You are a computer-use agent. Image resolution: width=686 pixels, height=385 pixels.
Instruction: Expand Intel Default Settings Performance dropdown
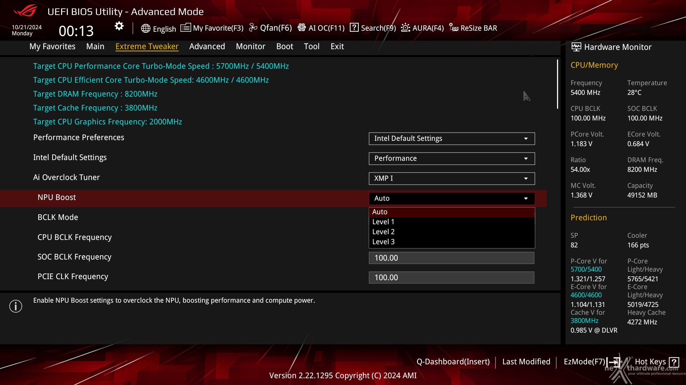pyautogui.click(x=452, y=159)
